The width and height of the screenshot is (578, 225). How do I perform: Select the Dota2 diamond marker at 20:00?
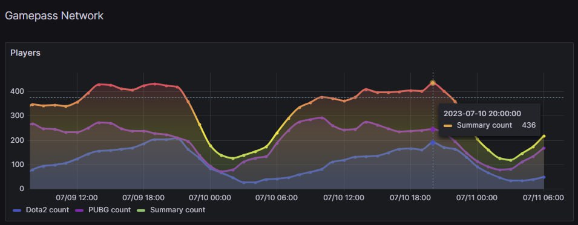pos(433,143)
